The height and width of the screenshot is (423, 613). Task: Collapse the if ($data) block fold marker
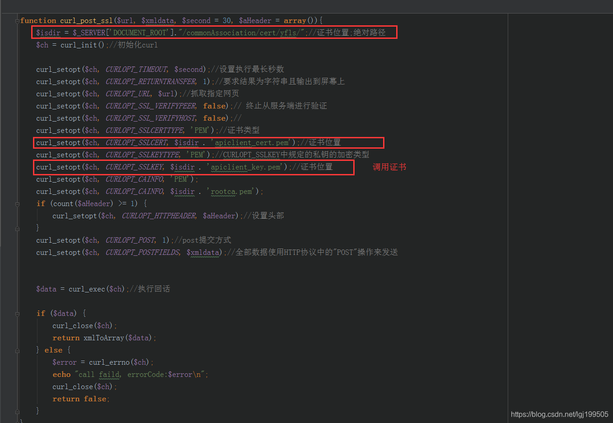pos(17,314)
